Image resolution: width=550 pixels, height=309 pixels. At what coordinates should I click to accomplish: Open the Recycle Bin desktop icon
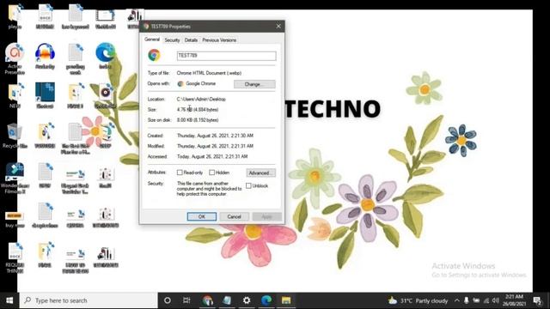[x=15, y=133]
